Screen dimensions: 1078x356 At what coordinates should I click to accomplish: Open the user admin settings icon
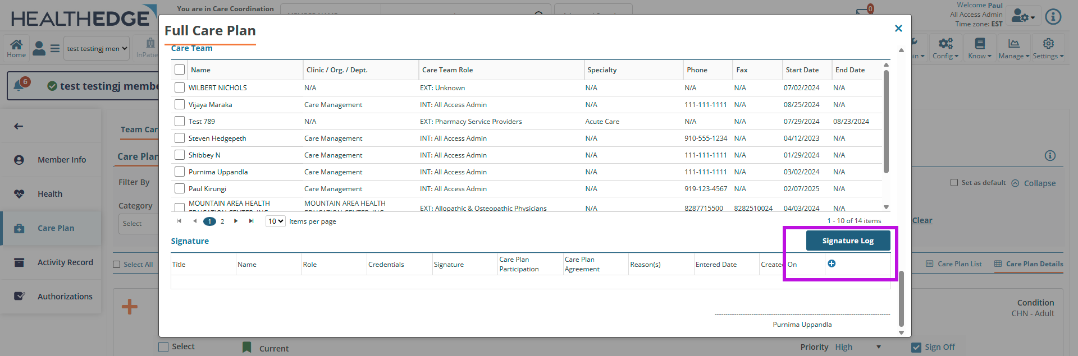pos(1022,16)
